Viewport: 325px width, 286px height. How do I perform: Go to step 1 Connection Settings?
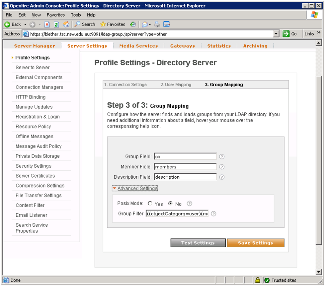125,85
